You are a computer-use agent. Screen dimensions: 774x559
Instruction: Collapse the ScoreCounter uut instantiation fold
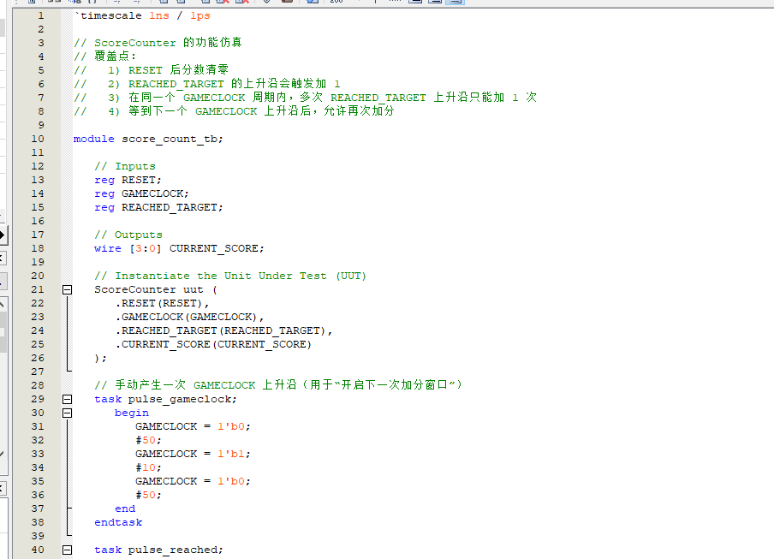coord(67,289)
